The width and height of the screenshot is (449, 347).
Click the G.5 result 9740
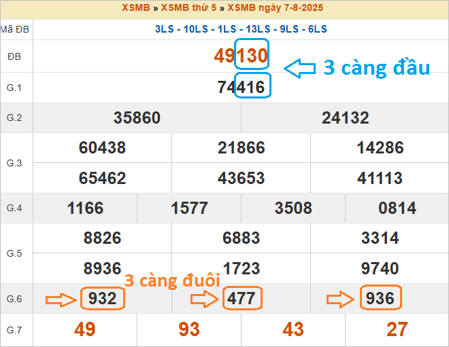(x=380, y=268)
